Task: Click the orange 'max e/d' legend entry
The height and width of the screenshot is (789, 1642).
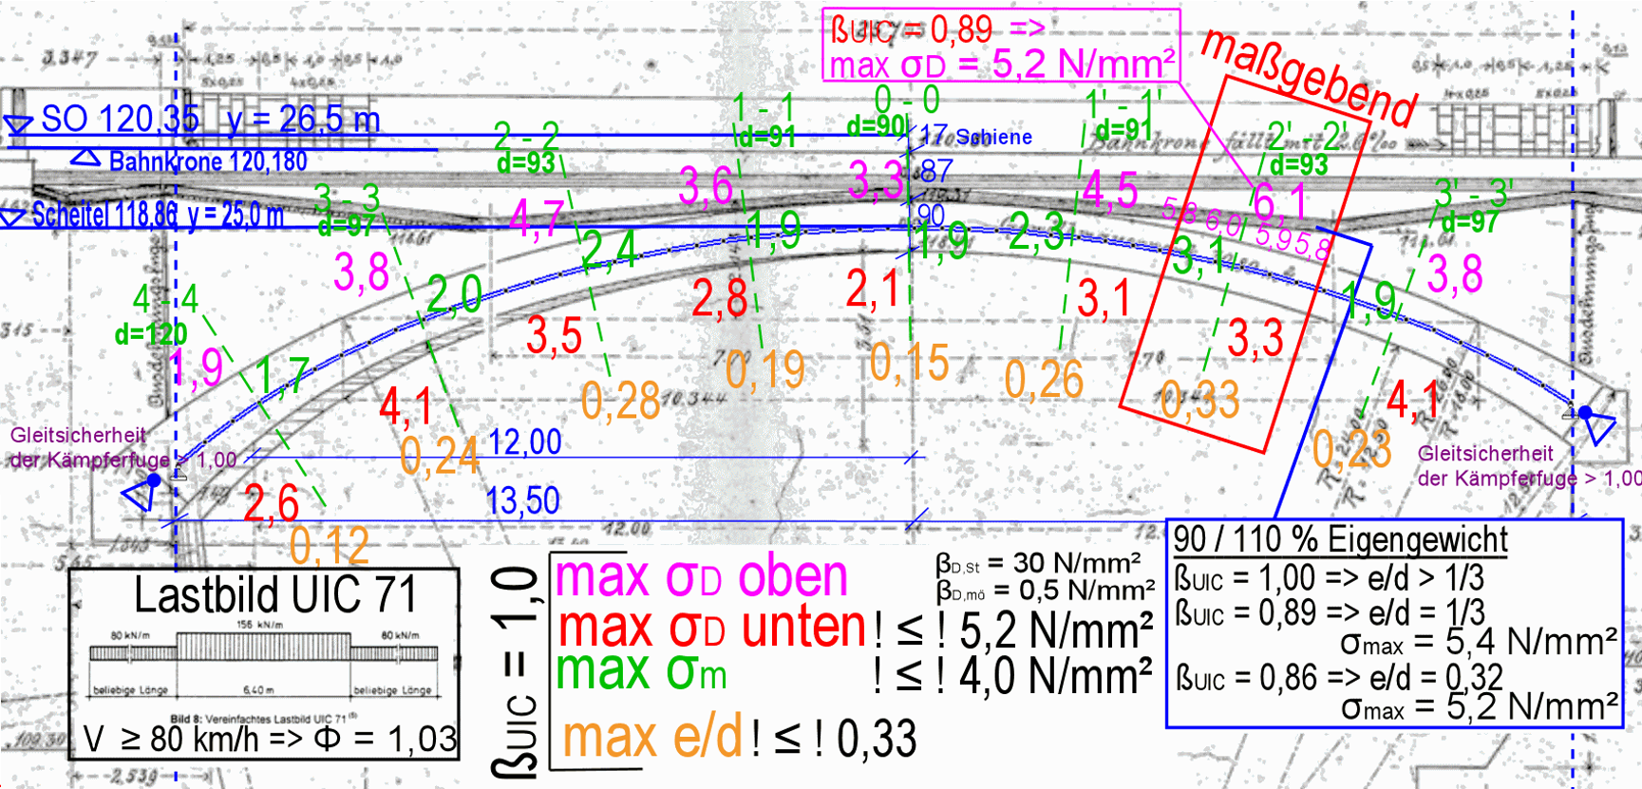Action: [651, 738]
